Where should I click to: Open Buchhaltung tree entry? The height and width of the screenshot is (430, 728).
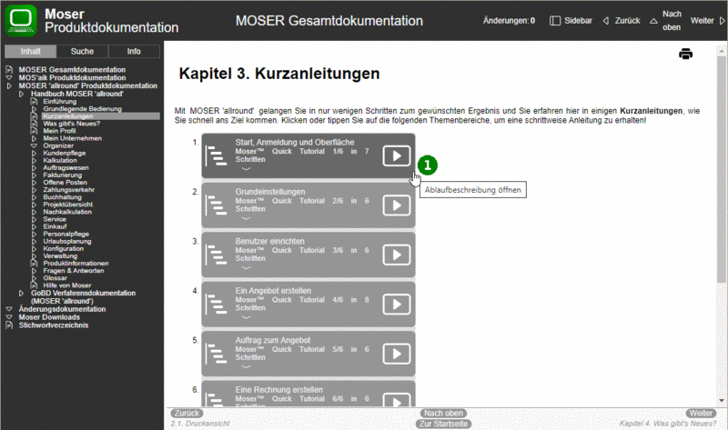point(62,197)
